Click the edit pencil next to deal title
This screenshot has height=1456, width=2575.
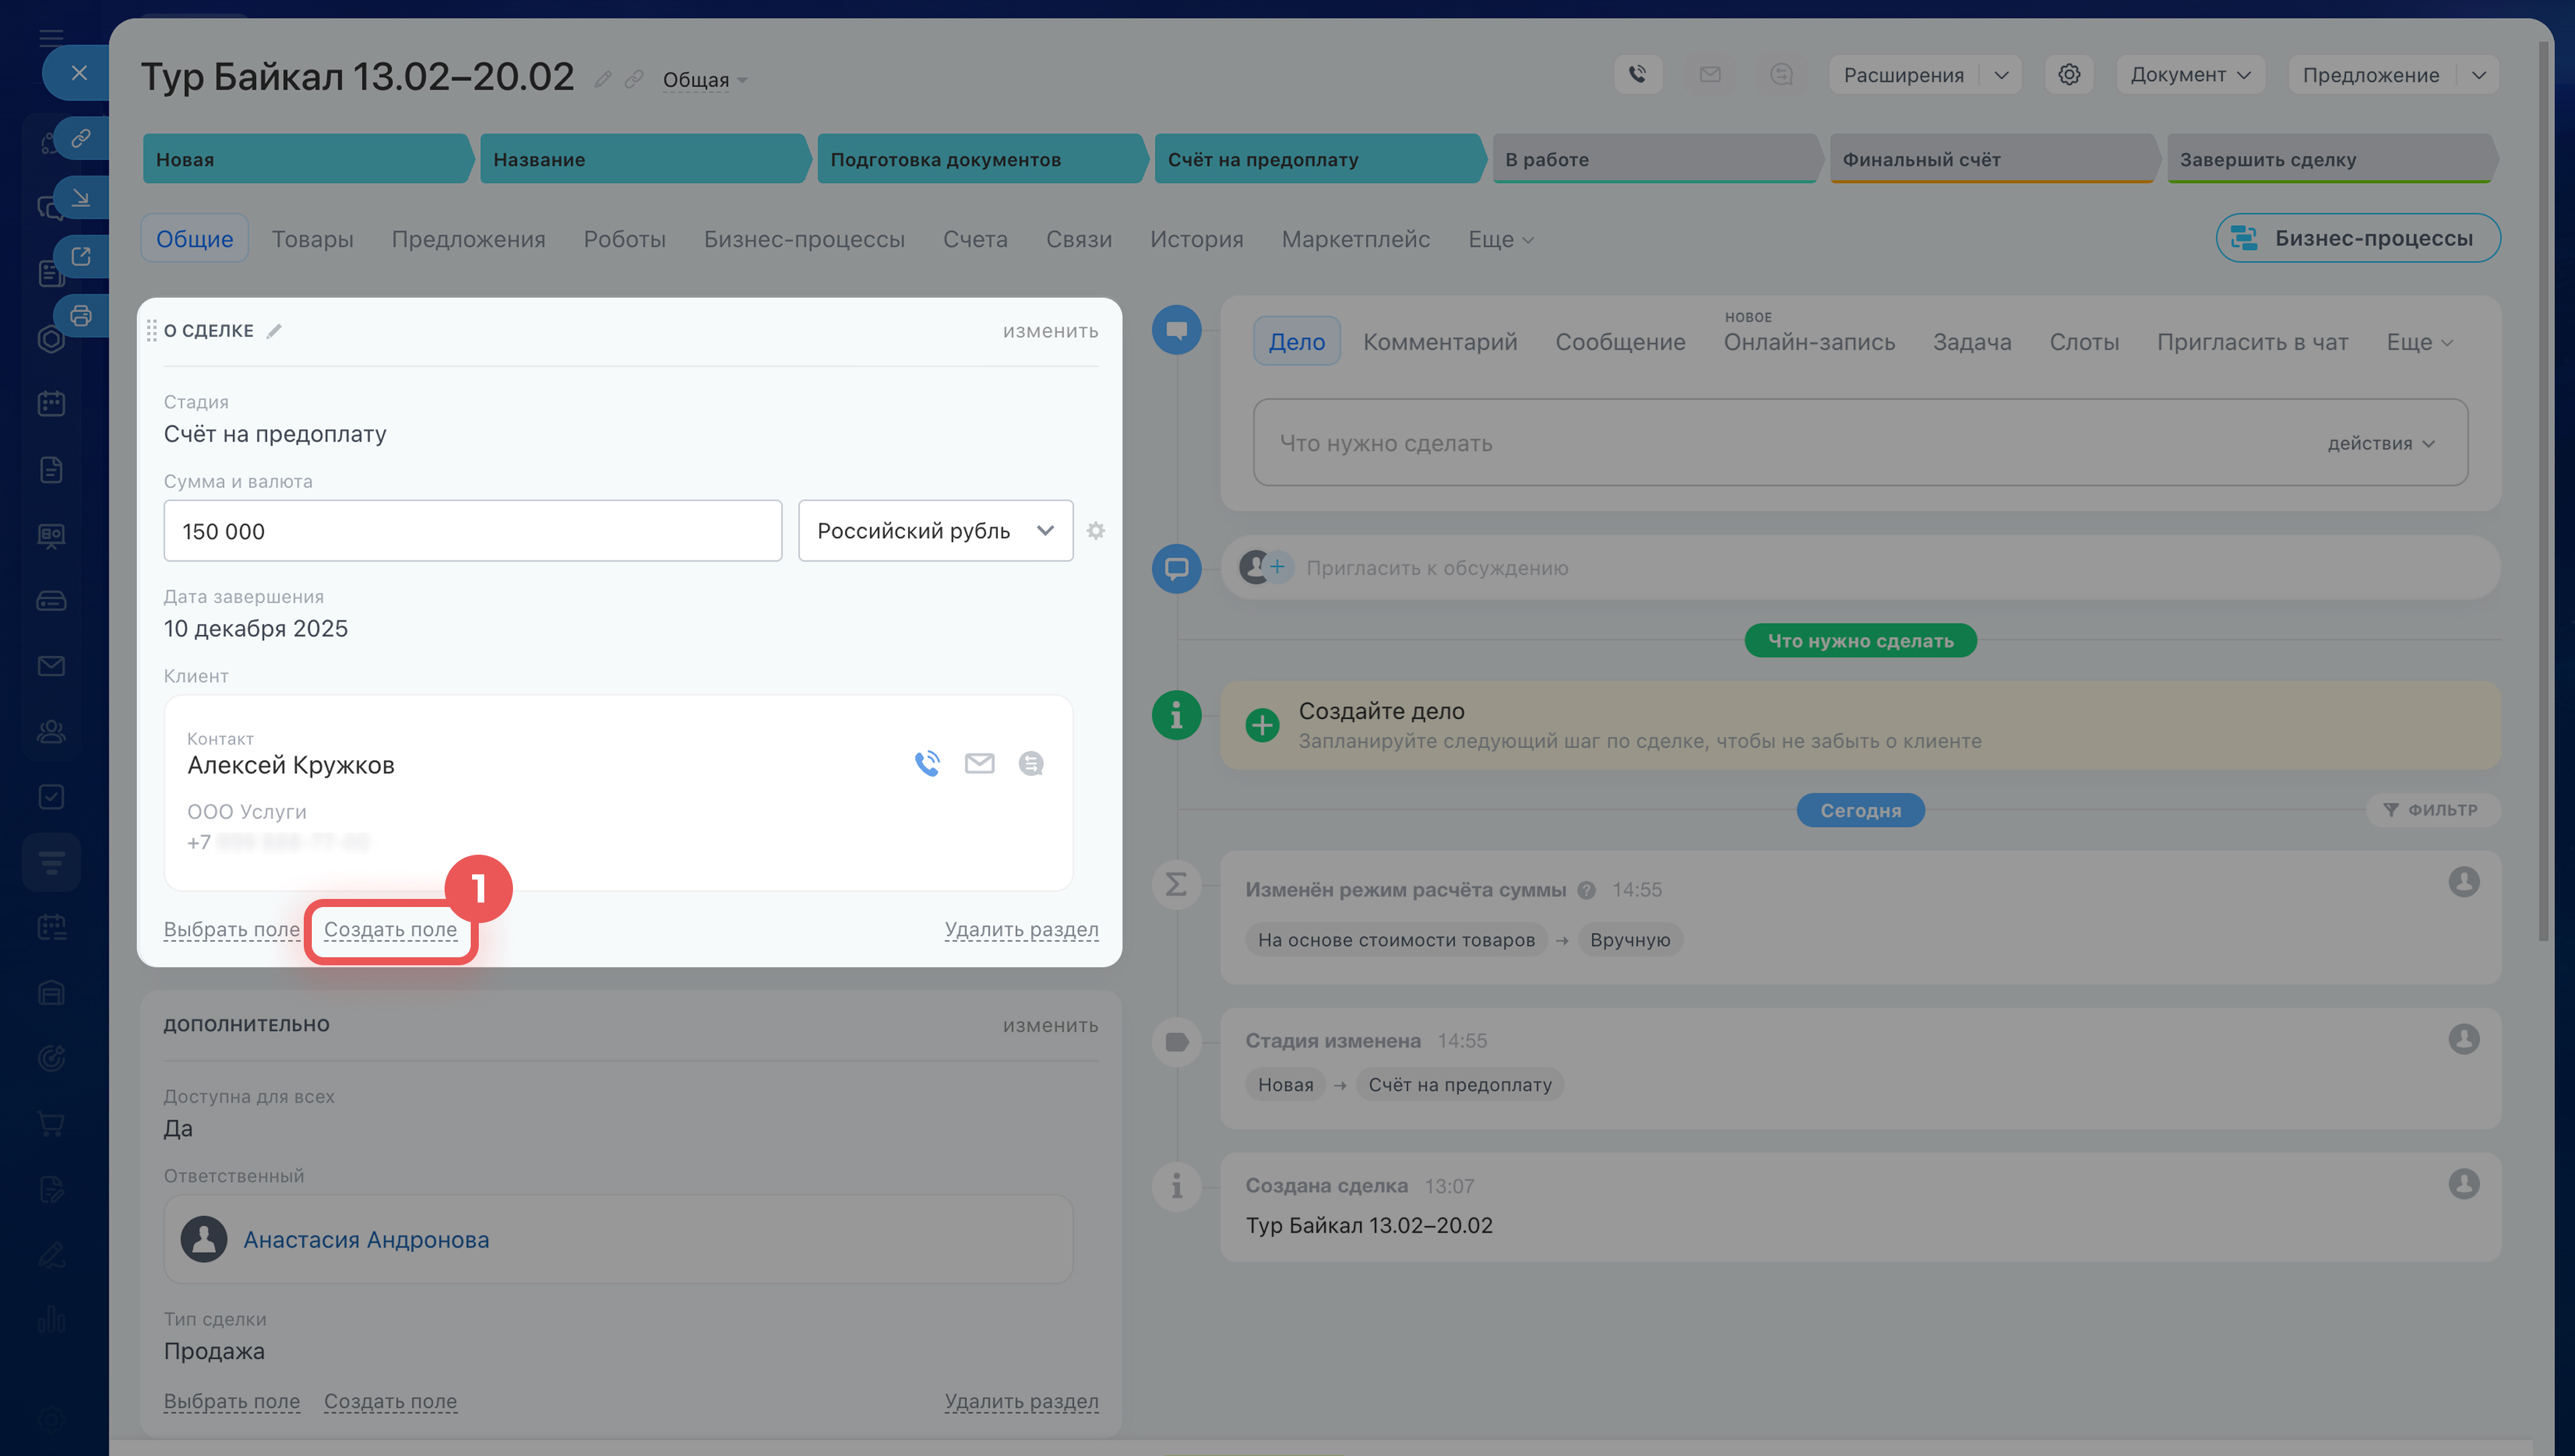click(x=602, y=79)
